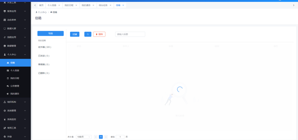
Task: Open the 10条/页 page size dropdown
Action: point(83,137)
